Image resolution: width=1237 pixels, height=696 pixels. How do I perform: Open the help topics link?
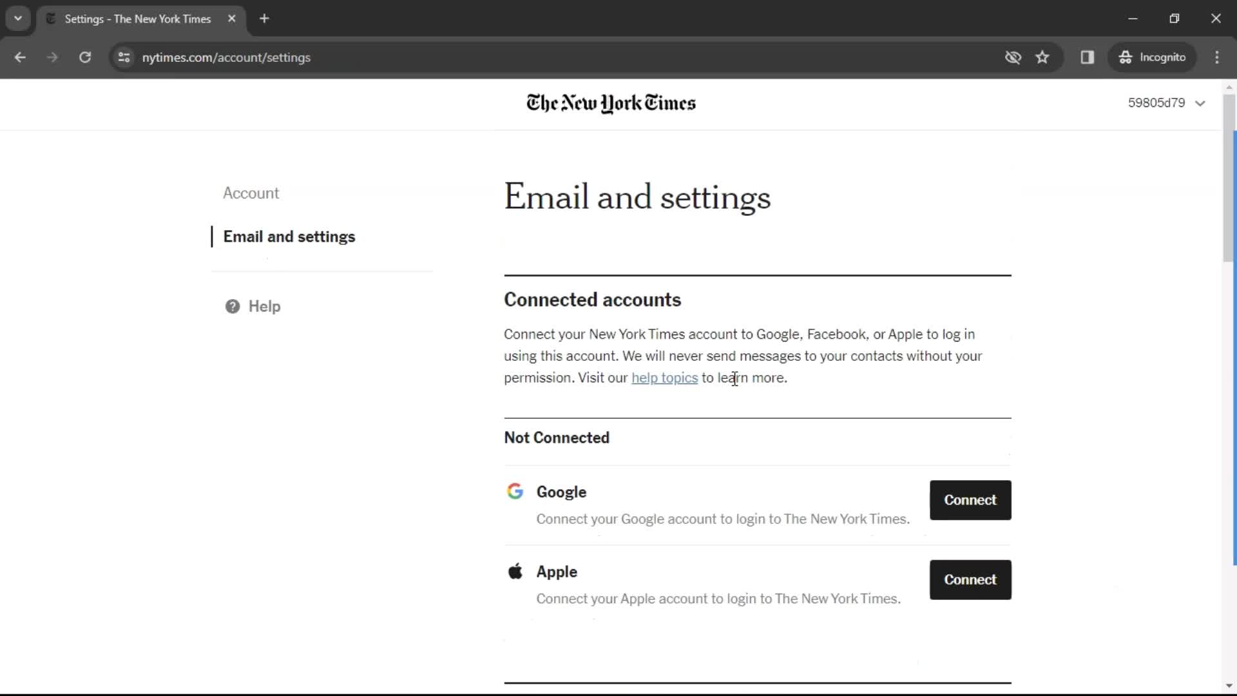pyautogui.click(x=664, y=377)
